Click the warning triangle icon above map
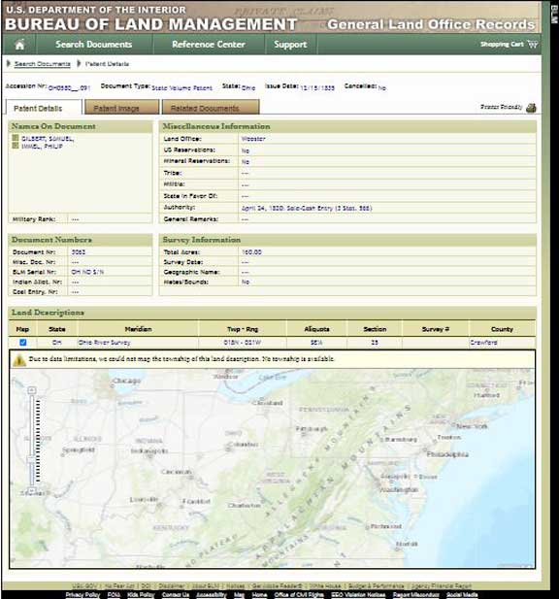Image resolution: width=559 pixels, height=599 pixels. 19,360
